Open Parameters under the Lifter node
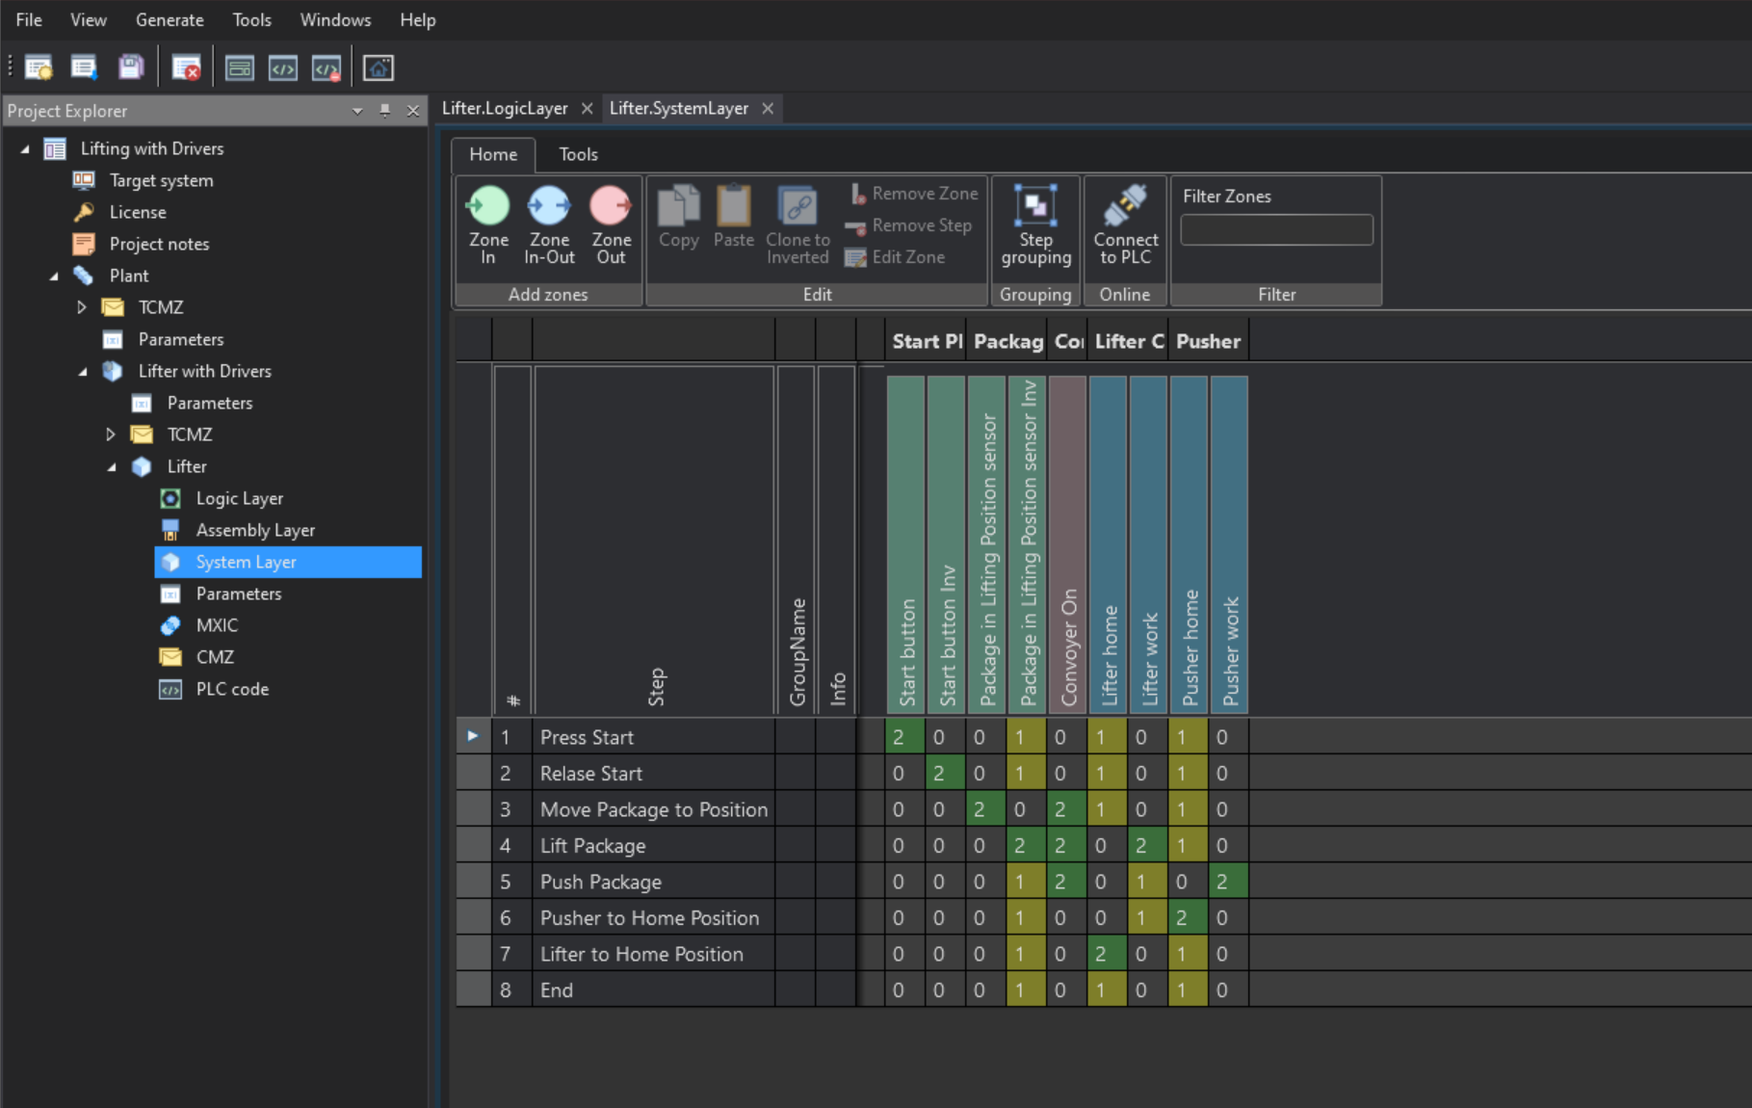 [x=239, y=594]
